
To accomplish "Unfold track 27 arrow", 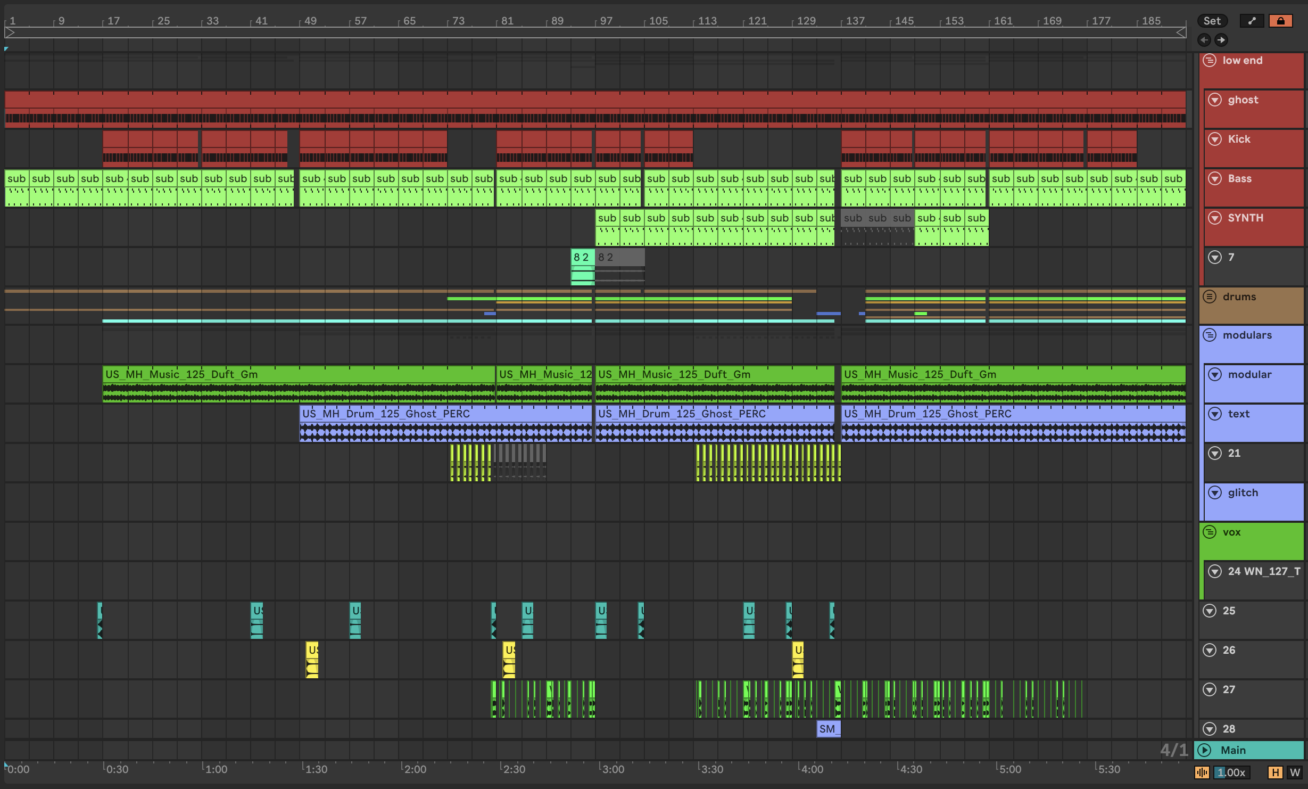I will [x=1210, y=689].
